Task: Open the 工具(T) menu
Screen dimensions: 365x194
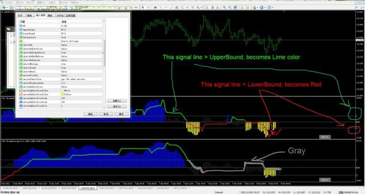Action: click(52, 3)
